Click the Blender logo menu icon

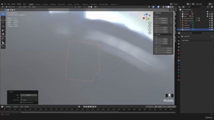pyautogui.click(x=2, y=4)
